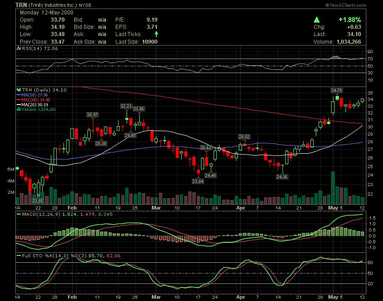Click the white MA(20) legend line

pos(18,105)
